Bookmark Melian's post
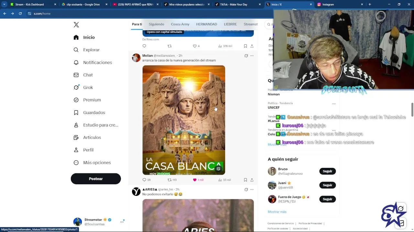 (x=245, y=180)
